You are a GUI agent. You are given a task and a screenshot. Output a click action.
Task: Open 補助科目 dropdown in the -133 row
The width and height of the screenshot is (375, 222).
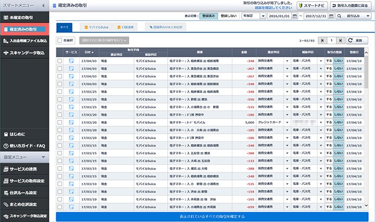coord(321,161)
